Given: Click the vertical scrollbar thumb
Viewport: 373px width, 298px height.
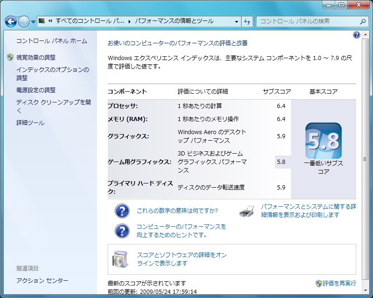Looking at the screenshot, I should pos(365,159).
